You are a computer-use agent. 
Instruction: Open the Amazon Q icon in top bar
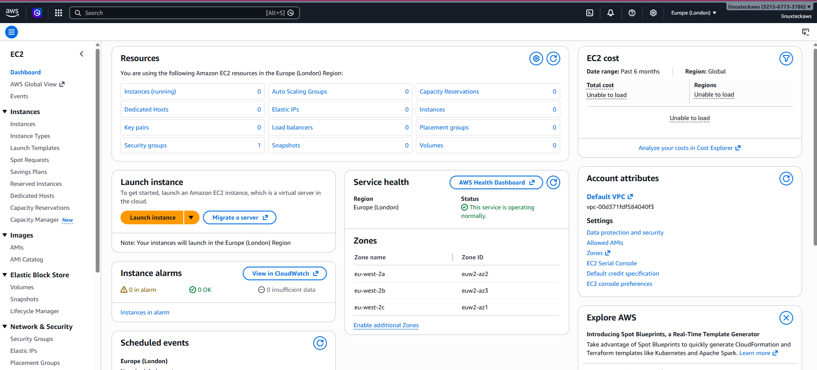tap(37, 13)
